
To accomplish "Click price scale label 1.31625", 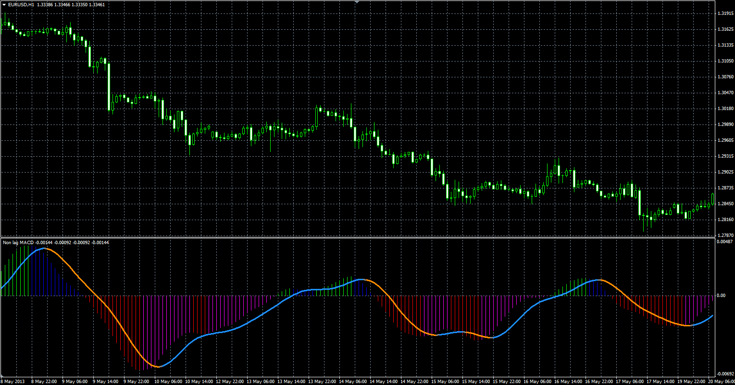I will pos(725,29).
